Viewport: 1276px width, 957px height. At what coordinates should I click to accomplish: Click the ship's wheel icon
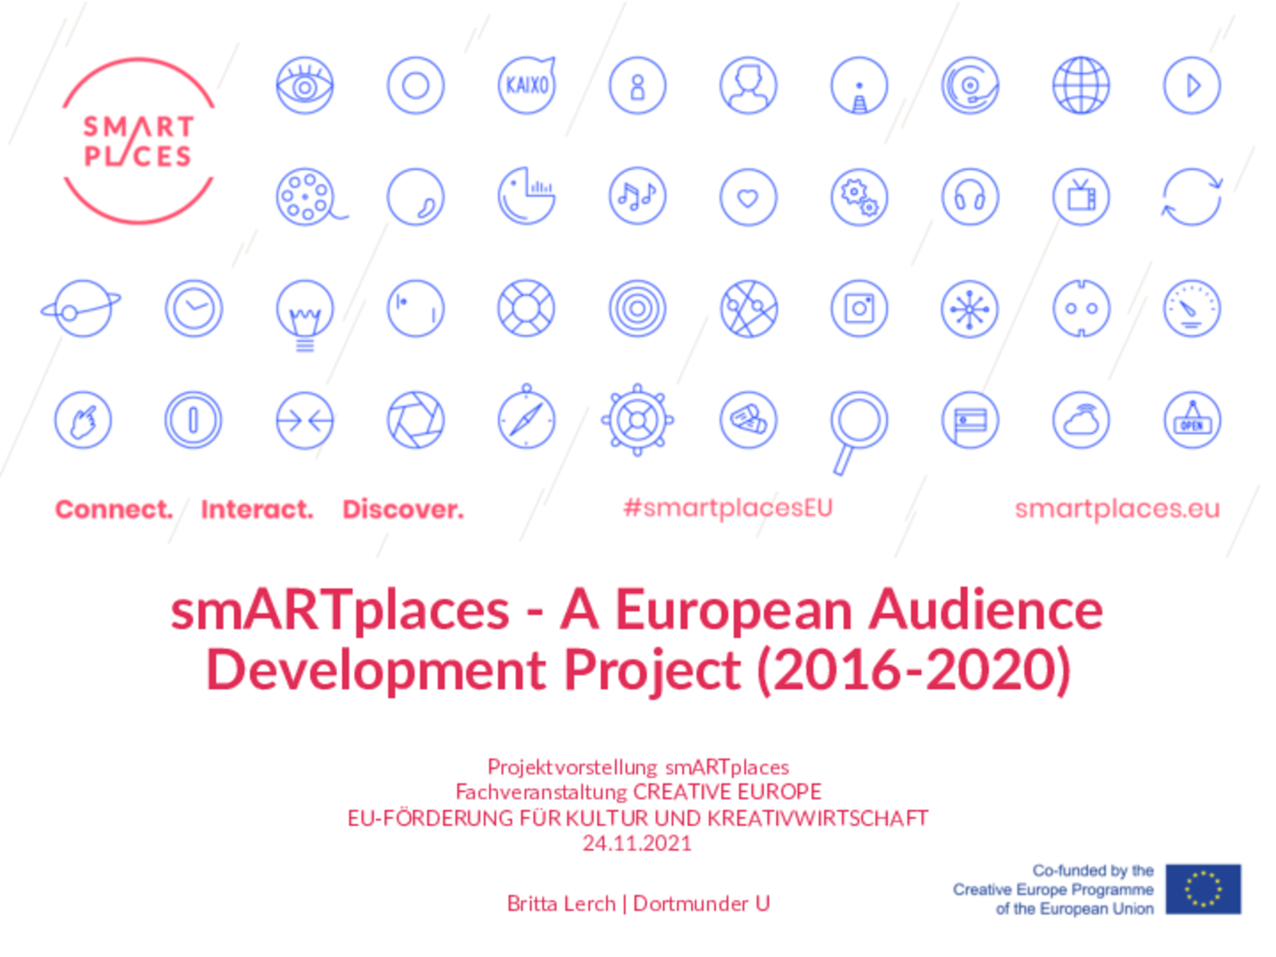tap(637, 419)
